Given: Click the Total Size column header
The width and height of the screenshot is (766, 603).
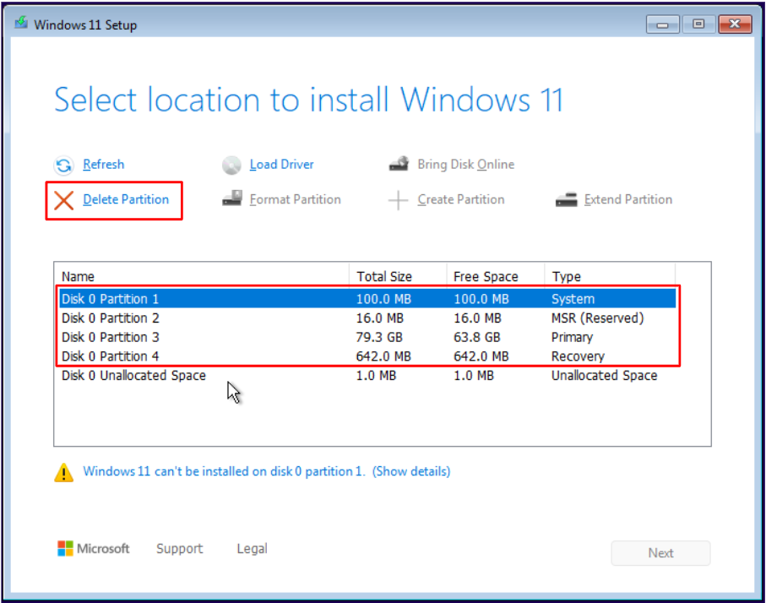Looking at the screenshot, I should [384, 276].
